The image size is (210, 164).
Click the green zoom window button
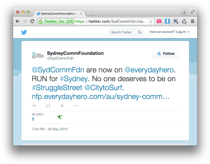coord(28,12)
